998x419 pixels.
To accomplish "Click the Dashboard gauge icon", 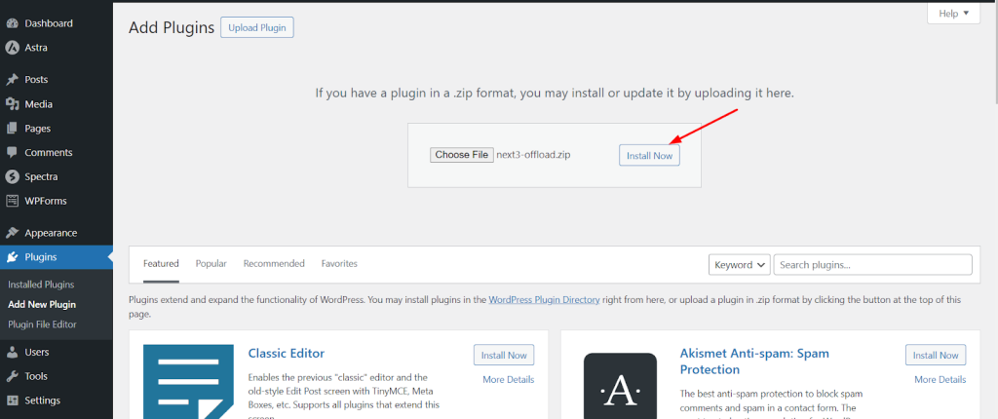I will coord(12,23).
